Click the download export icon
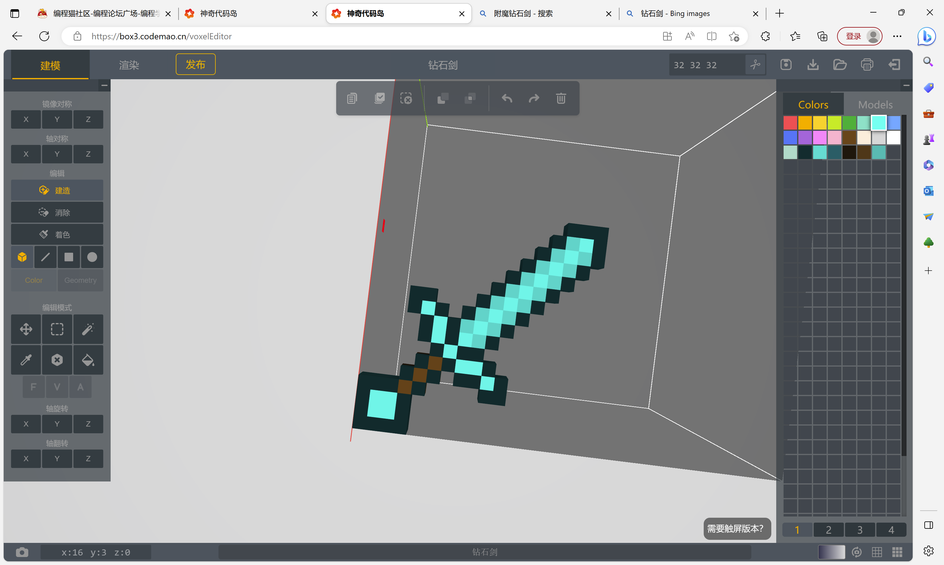 pyautogui.click(x=813, y=65)
